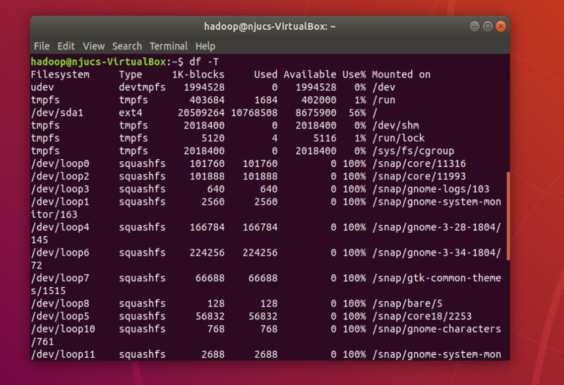The image size is (564, 385).
Task: Click the /snap/core/11316 mount path
Action: pyautogui.click(x=419, y=164)
